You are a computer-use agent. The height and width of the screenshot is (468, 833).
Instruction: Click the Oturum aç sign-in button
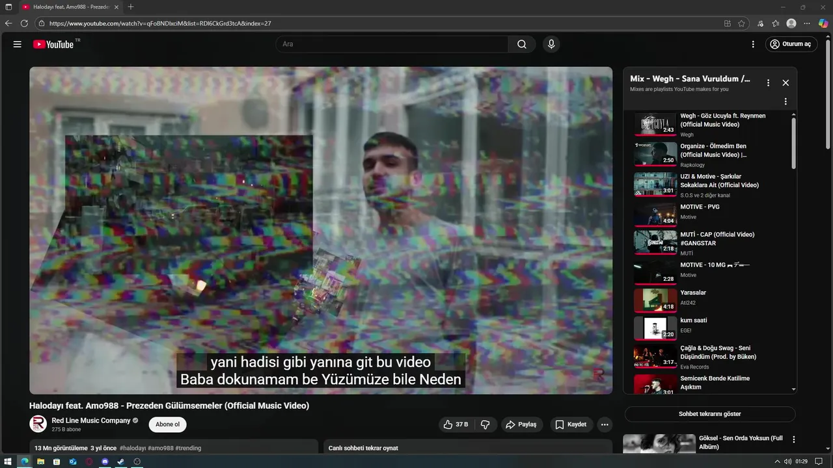click(x=791, y=44)
